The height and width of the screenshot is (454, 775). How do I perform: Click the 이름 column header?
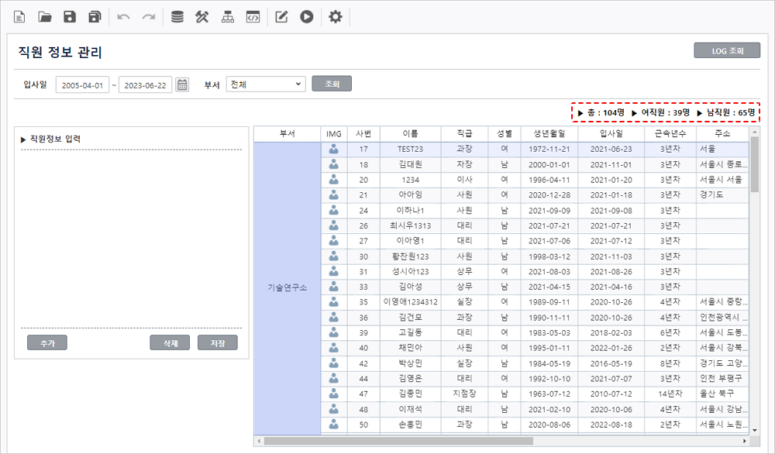410,133
